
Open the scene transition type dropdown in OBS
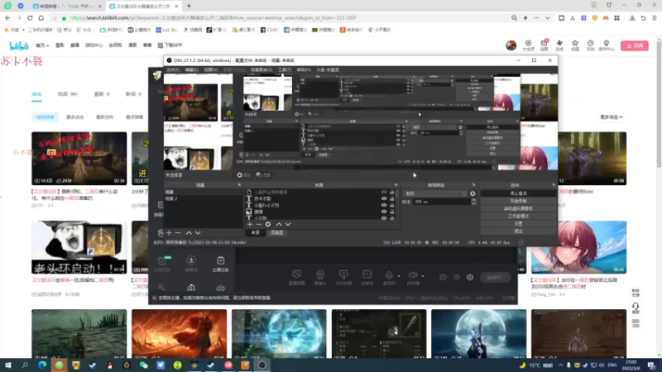436,193
